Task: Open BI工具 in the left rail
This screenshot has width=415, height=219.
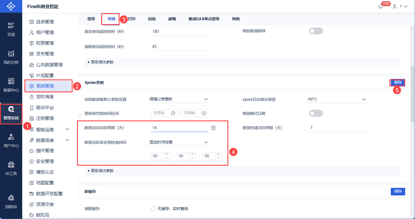Action: point(11,168)
